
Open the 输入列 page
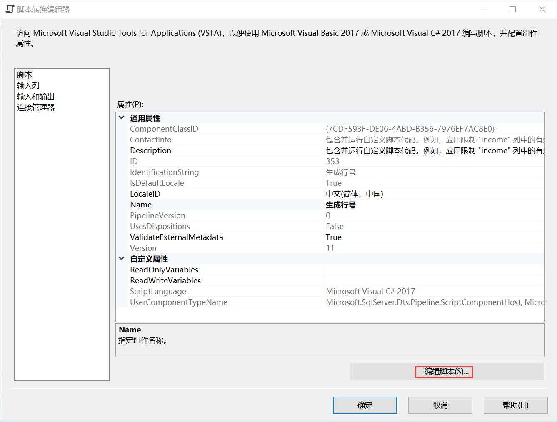(28, 86)
